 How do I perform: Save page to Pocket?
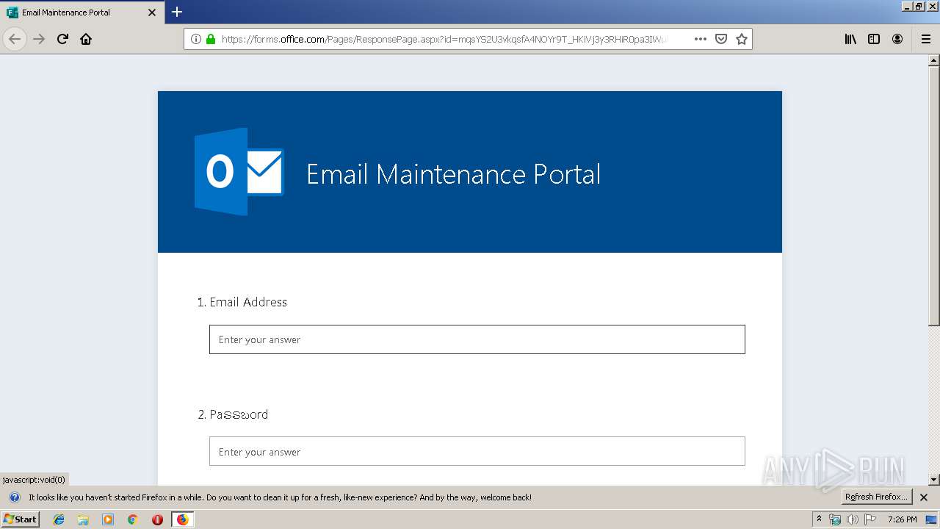tap(721, 39)
